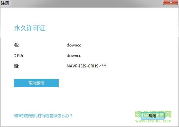Image resolution: width=179 pixels, height=127 pixels.
Task: Close the 注册 dialog with the X button
Action: pos(170,2)
